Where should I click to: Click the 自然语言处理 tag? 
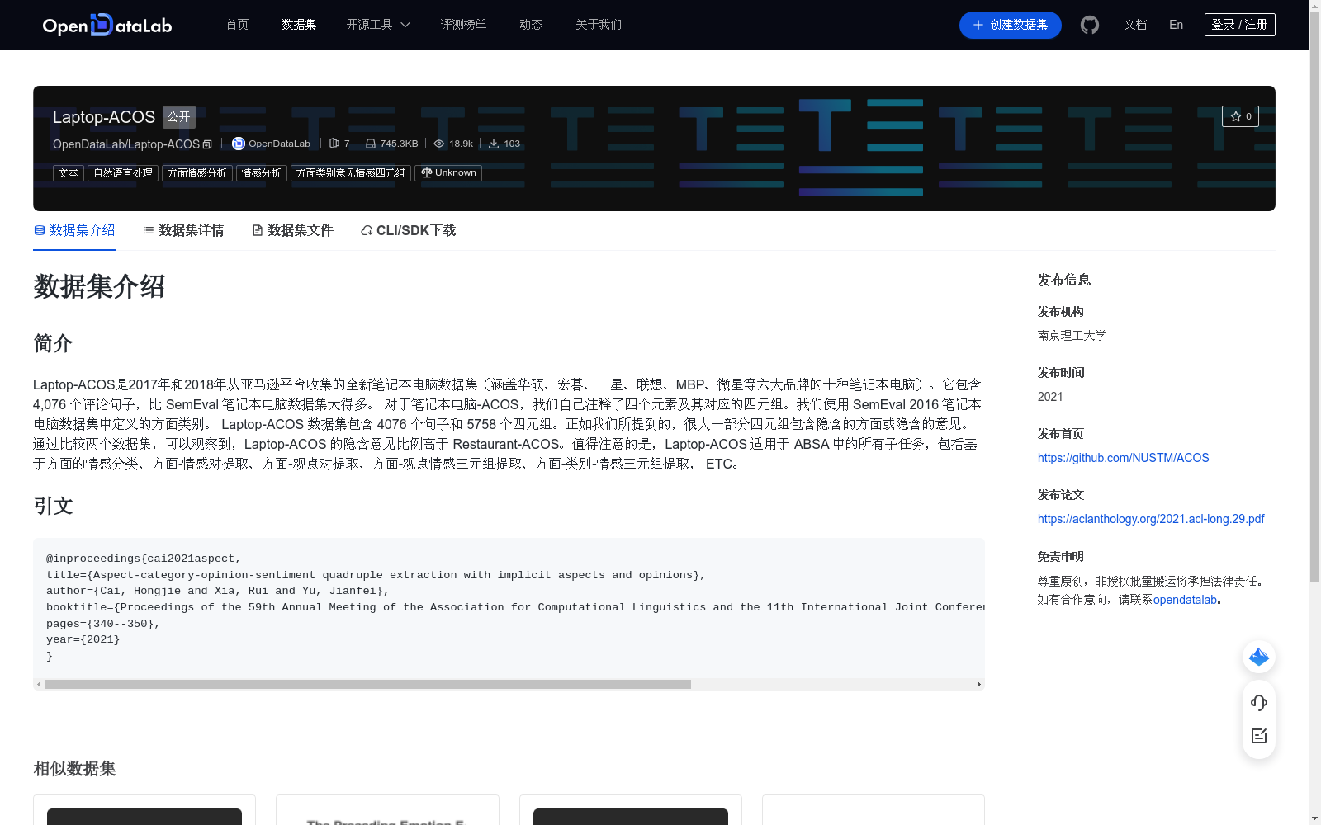[123, 173]
